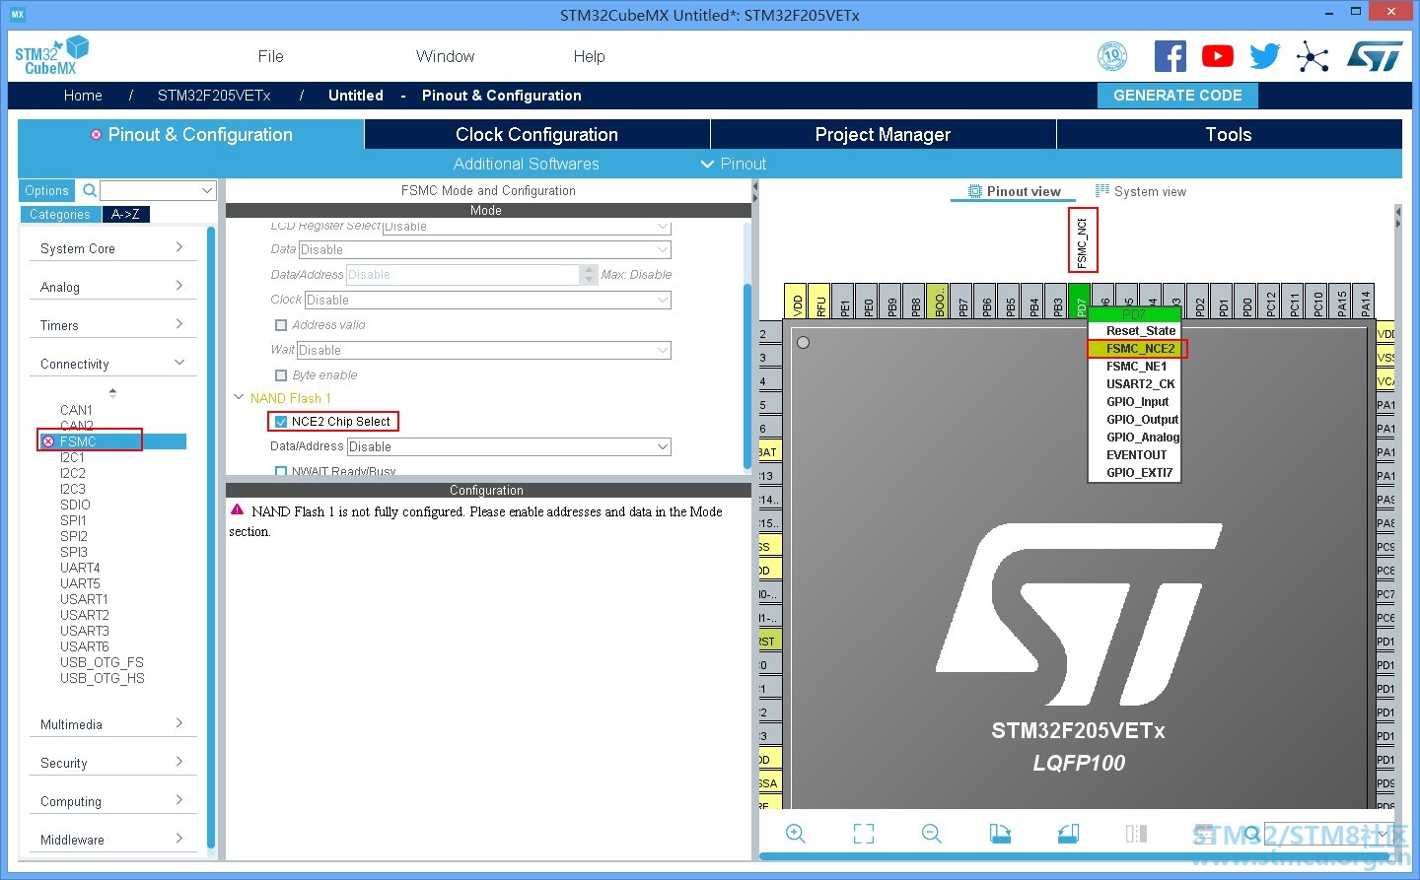Expand the Timers category
This screenshot has height=880, width=1420.
pos(112,325)
